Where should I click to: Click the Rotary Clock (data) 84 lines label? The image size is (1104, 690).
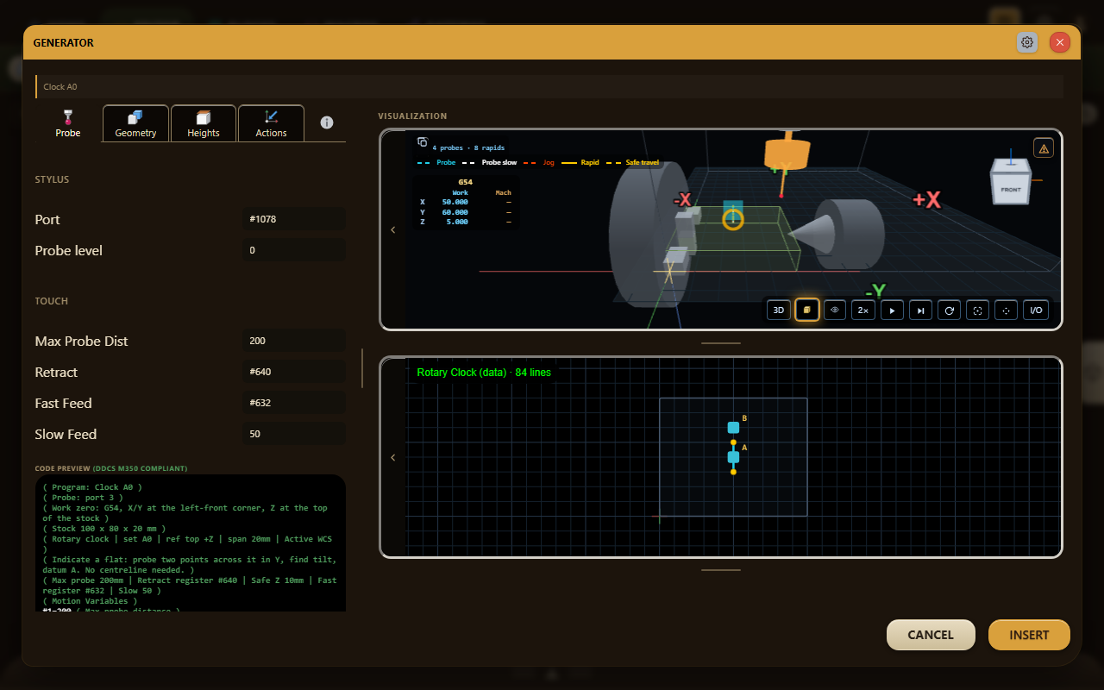[484, 373]
